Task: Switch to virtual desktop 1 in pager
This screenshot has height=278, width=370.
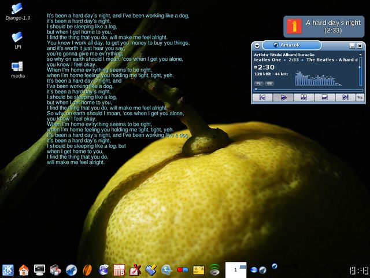Action: (x=236, y=270)
